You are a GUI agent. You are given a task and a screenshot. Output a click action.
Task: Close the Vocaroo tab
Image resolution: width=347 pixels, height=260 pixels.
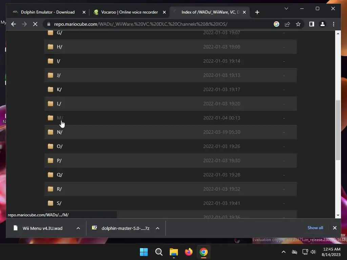tap(164, 12)
